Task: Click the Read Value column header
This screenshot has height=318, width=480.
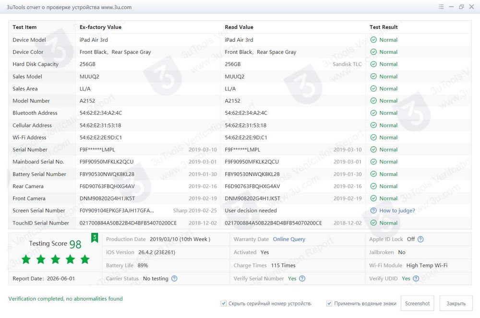Action: tap(239, 27)
